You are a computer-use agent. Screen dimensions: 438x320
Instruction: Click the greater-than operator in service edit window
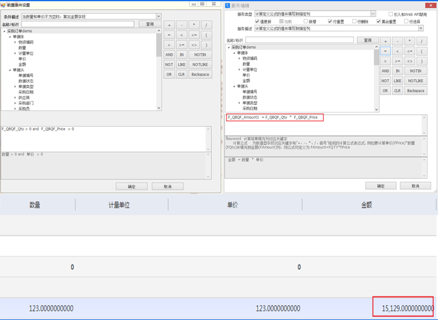(385, 61)
